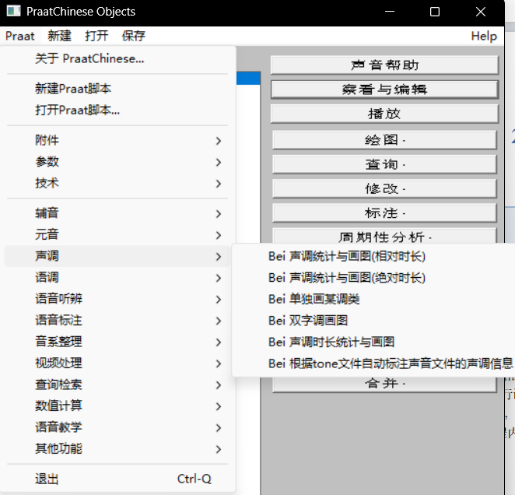Image resolution: width=515 pixels, height=495 pixels.
Task: Expand the 语音教学 submenu
Action: click(117, 427)
